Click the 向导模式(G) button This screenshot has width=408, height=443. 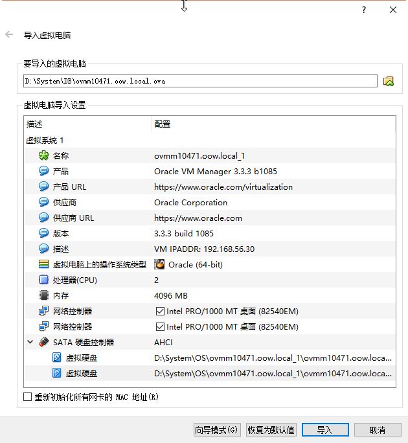click(x=217, y=429)
